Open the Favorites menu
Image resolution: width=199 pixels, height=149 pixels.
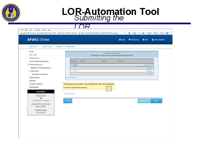click(x=37, y=30)
